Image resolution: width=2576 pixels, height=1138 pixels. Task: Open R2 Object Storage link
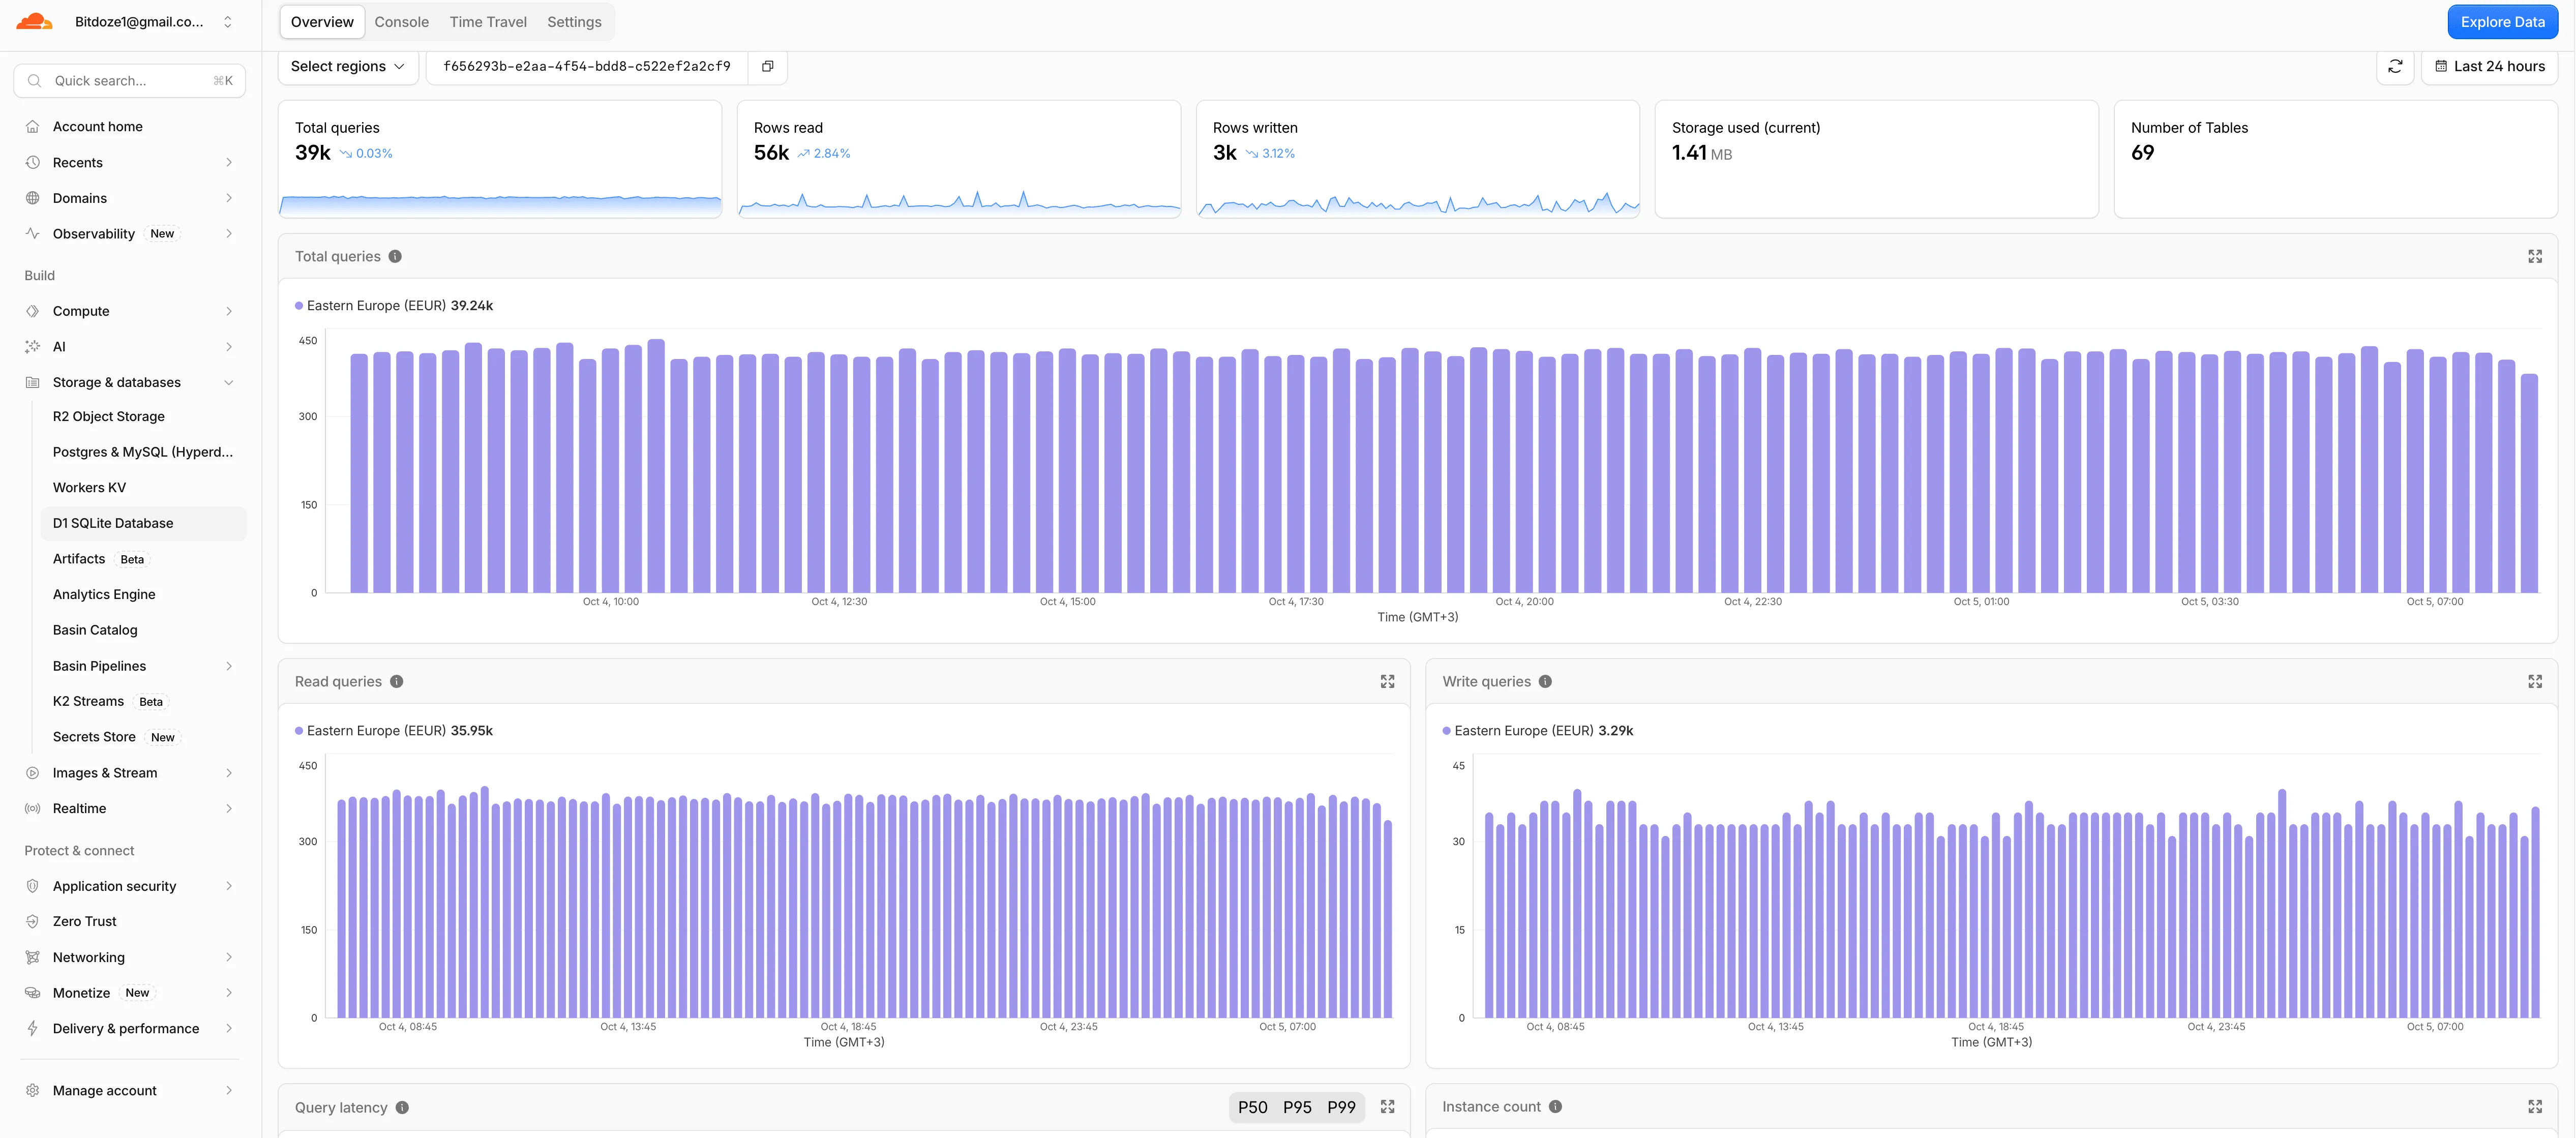click(x=109, y=416)
